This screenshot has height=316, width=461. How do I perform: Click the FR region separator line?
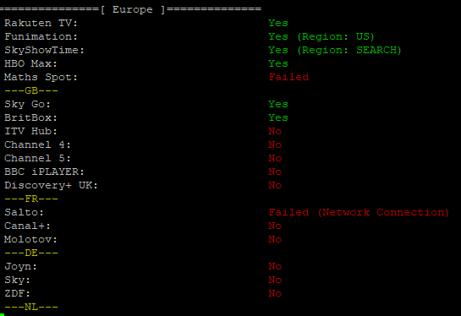[31, 199]
